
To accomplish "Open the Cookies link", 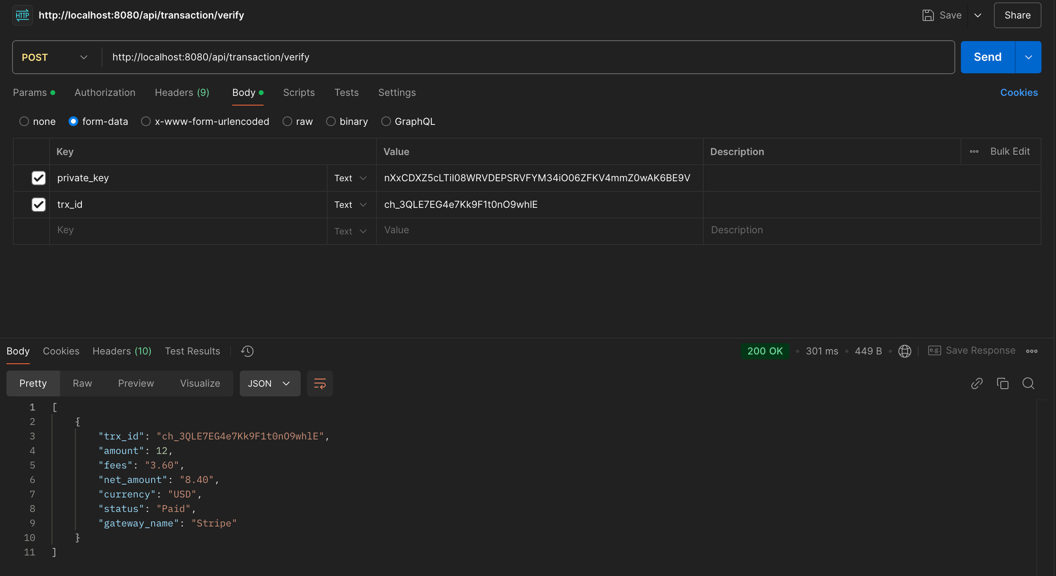I will point(1019,93).
